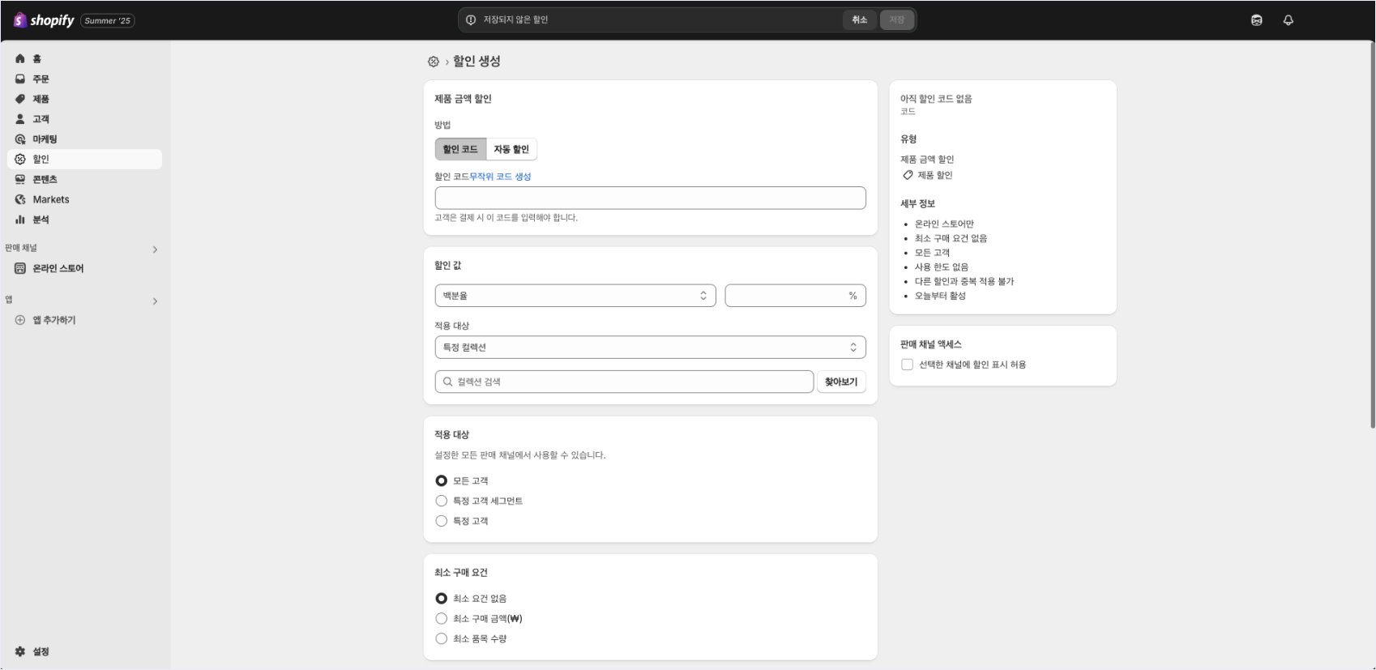Click the Marketing target icon
This screenshot has height=670, width=1376.
[x=20, y=139]
